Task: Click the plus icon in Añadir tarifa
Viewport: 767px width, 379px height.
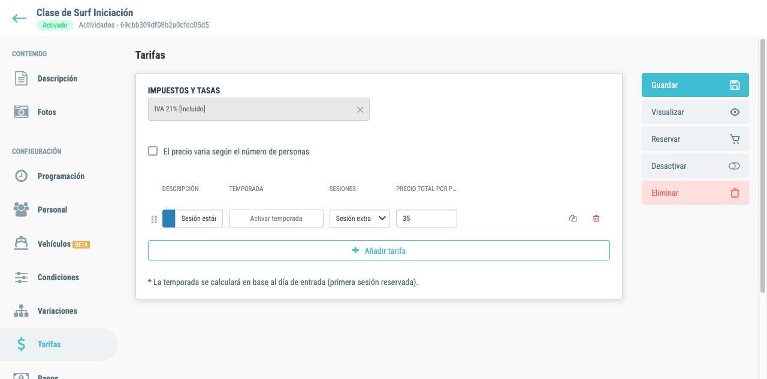Action: point(355,250)
